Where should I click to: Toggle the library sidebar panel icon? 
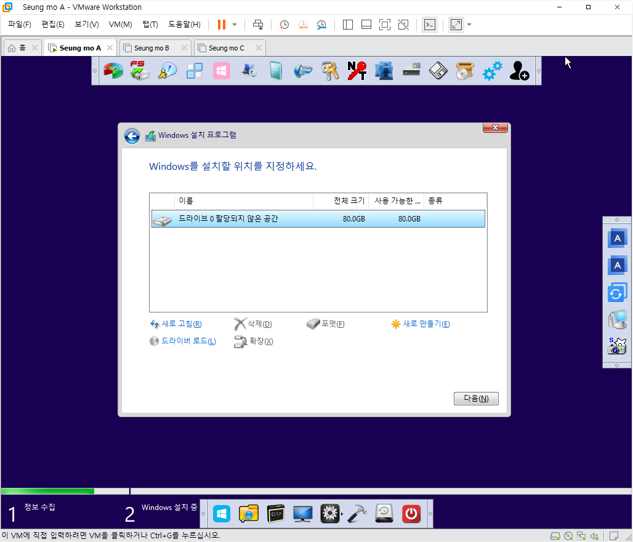[x=347, y=25]
